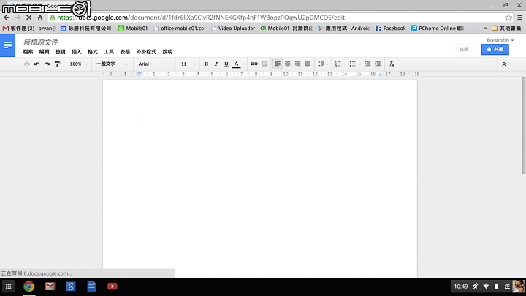Increase the indent
The height and width of the screenshot is (296, 526).
pyautogui.click(x=378, y=64)
